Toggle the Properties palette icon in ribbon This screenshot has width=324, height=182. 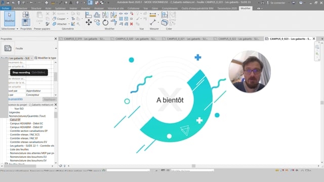click(26, 22)
